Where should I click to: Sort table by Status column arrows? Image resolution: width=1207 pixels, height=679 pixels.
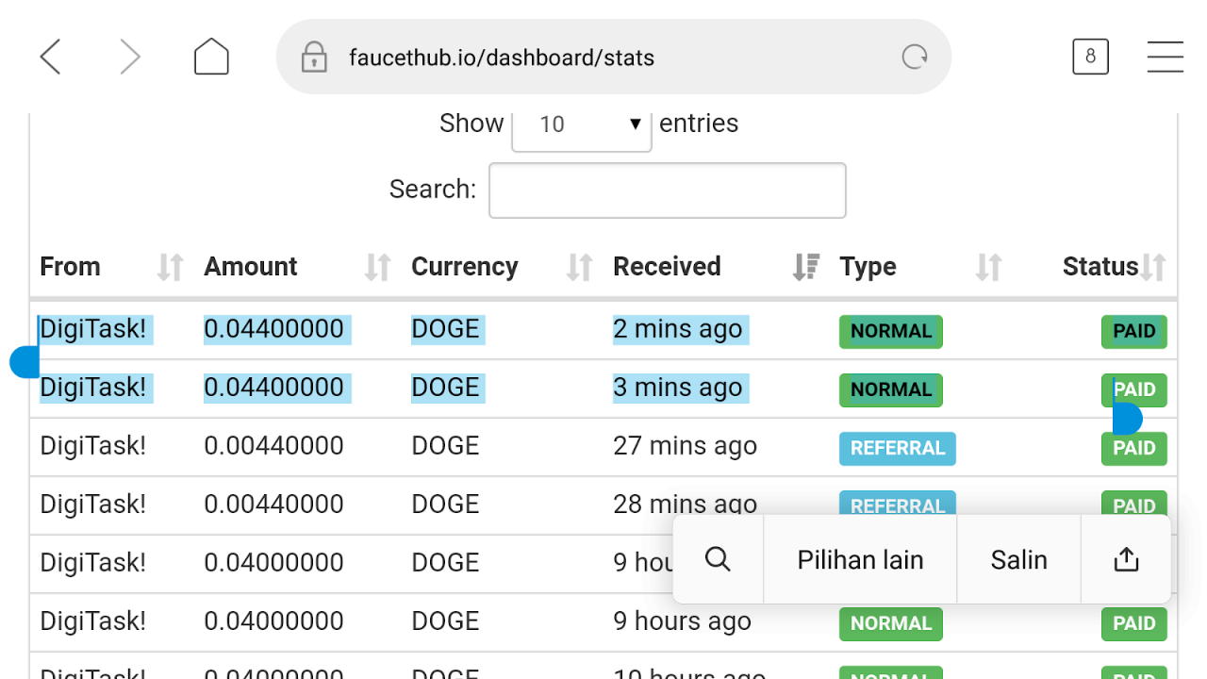(x=1153, y=268)
